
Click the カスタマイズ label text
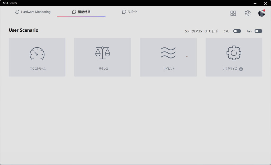[x=230, y=69]
